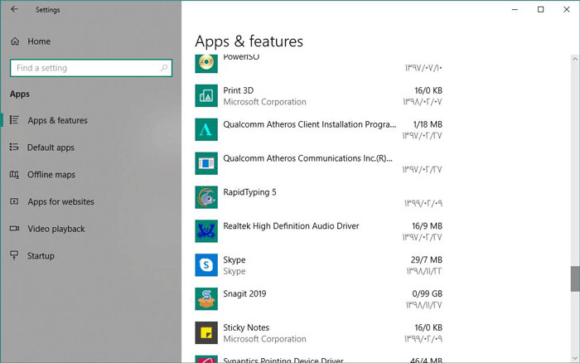The height and width of the screenshot is (363, 580).
Task: Click the 0/99 GB Snagit size
Action: tap(428, 293)
